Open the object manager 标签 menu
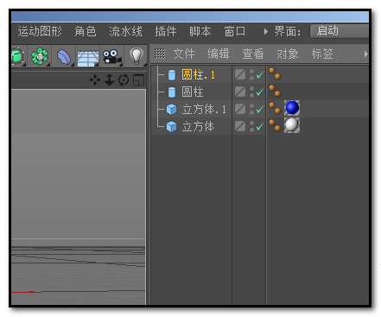Viewport: 381px width, 317px height. click(322, 54)
